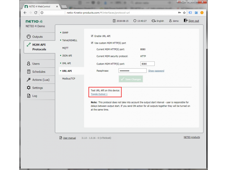The image size is (227, 170).
Task: Select the SNMP protocol tab
Action: 65,33
